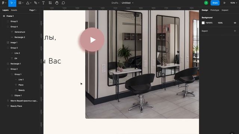Select the Comment tool
Image resolution: width=239 pixels, height=134 pixels.
63,3
